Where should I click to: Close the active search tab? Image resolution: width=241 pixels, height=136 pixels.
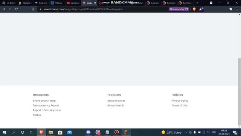(95, 3)
